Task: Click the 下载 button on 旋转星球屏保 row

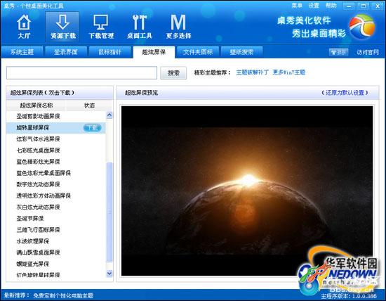Action: [x=92, y=128]
